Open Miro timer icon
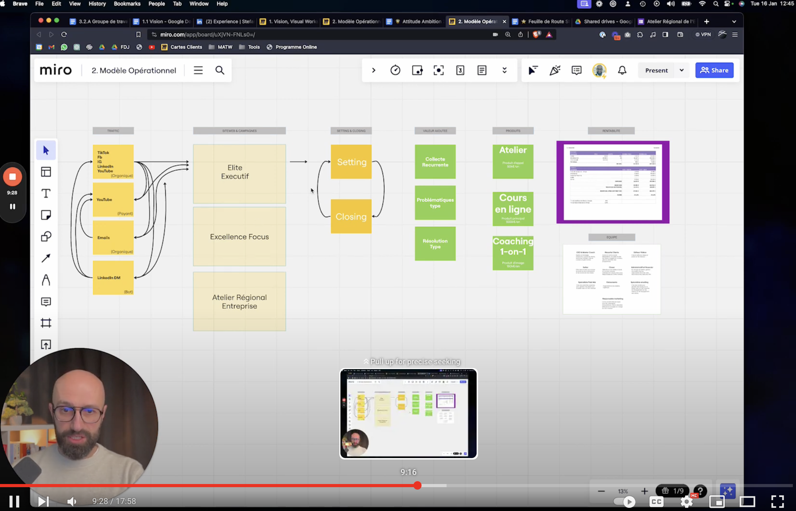This screenshot has width=796, height=511. pyautogui.click(x=395, y=70)
